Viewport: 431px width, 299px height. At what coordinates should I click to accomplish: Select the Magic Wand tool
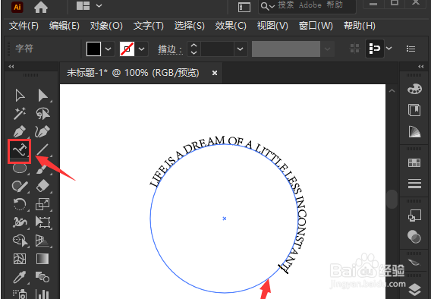[20, 114]
